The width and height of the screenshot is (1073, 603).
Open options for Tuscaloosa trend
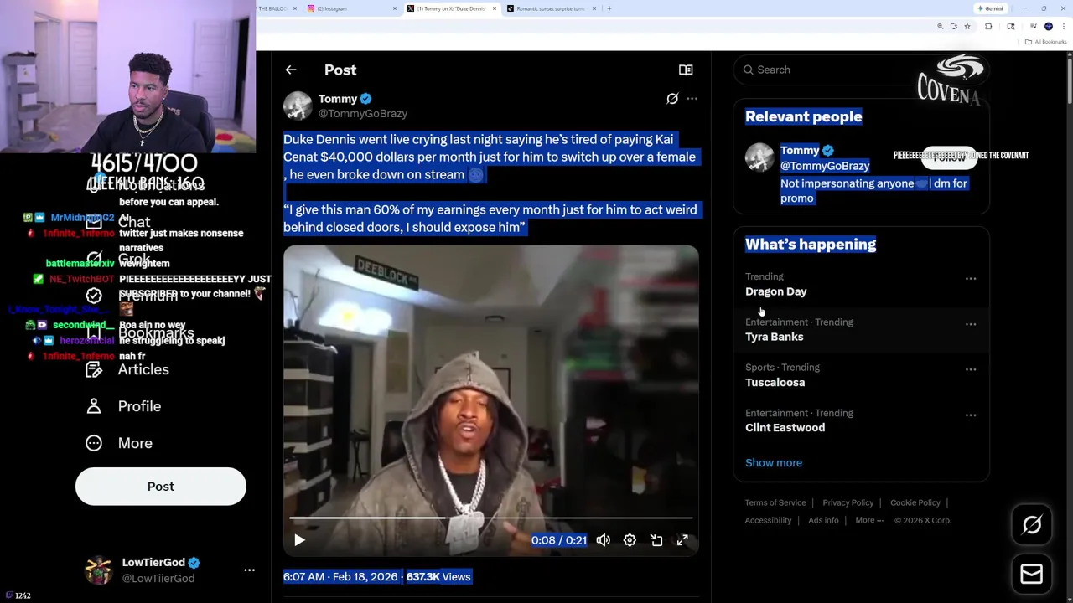[x=971, y=369]
